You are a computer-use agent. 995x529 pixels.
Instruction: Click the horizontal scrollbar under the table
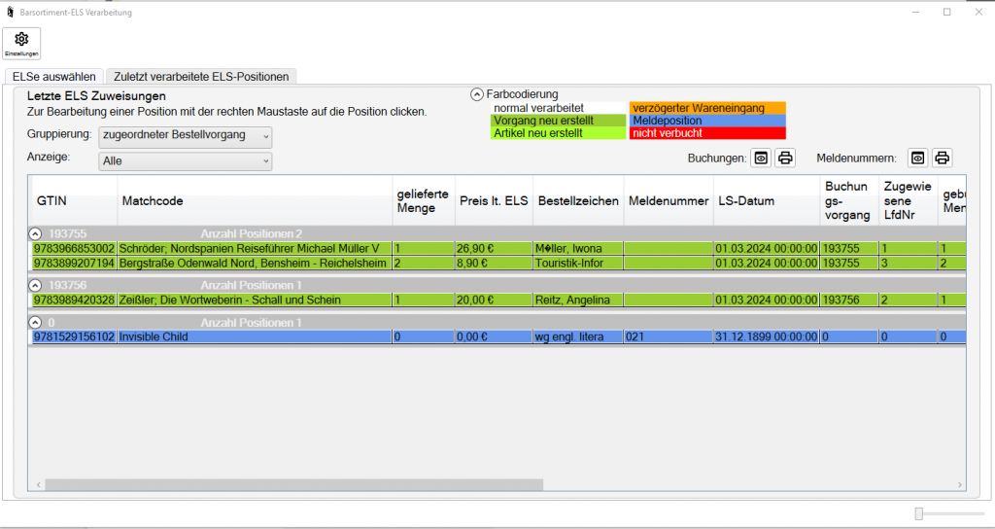tap(292, 484)
